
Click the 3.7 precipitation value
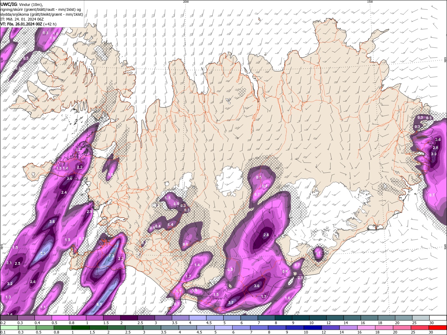(x=231, y=303)
